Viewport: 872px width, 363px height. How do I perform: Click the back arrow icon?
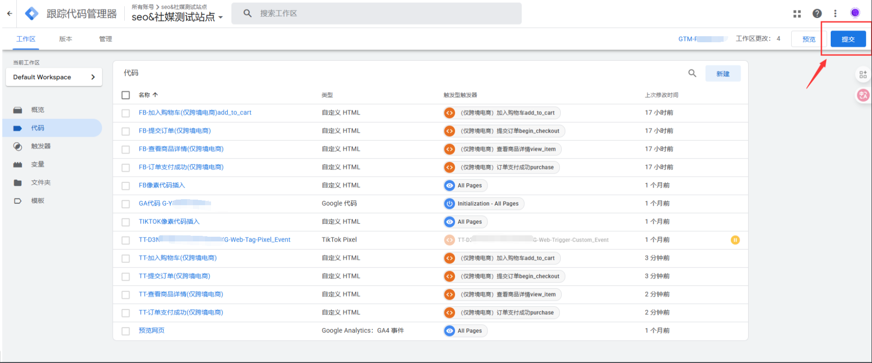(10, 13)
